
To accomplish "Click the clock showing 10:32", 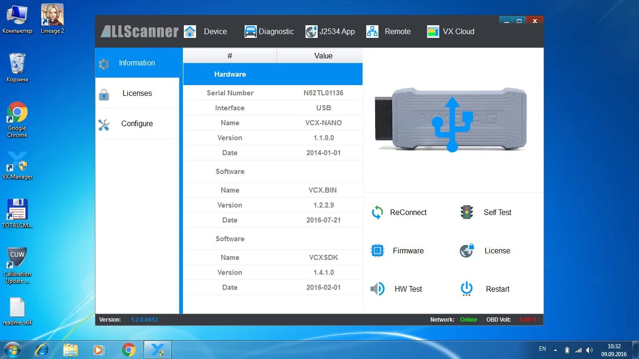I will [614, 346].
